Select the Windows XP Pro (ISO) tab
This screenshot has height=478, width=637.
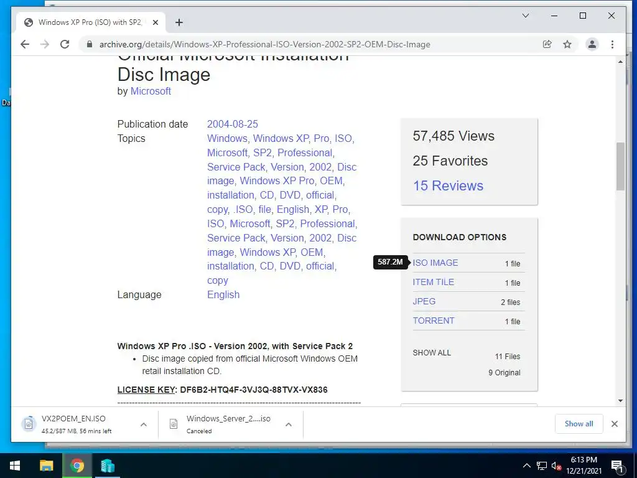pos(91,22)
